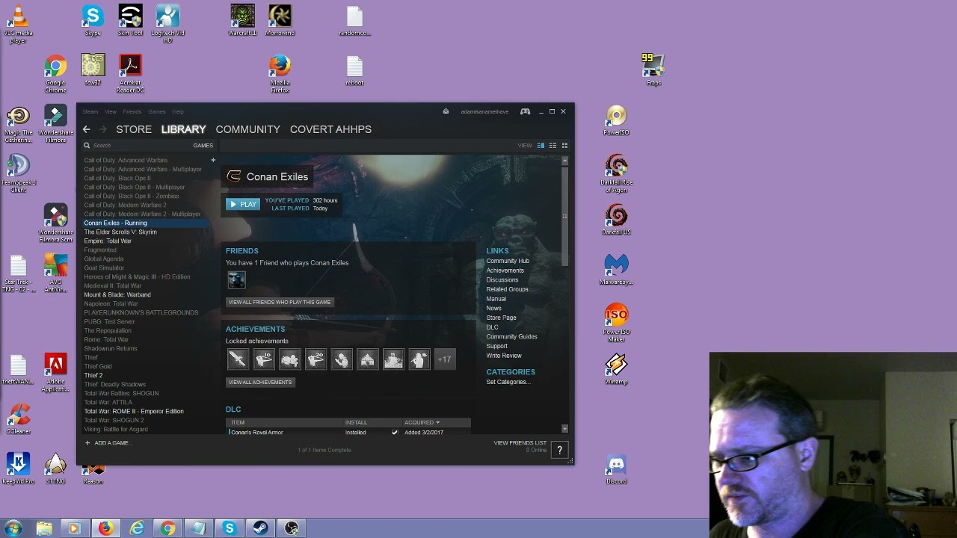Open Winamp desktop shortcut
The height and width of the screenshot is (538, 957).
pos(616,369)
